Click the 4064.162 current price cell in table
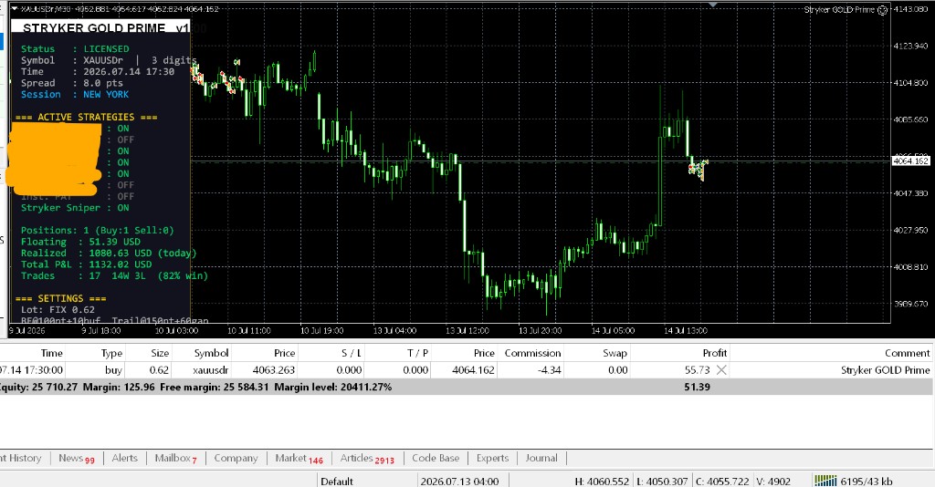The height and width of the screenshot is (487, 935). coord(474,369)
